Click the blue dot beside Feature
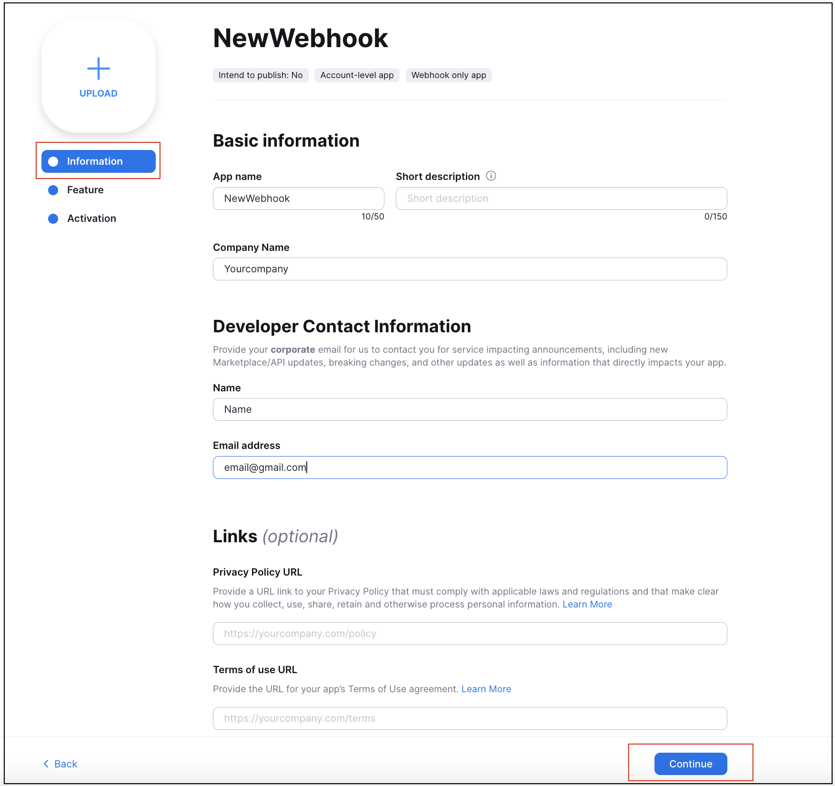835x786 pixels. (53, 190)
